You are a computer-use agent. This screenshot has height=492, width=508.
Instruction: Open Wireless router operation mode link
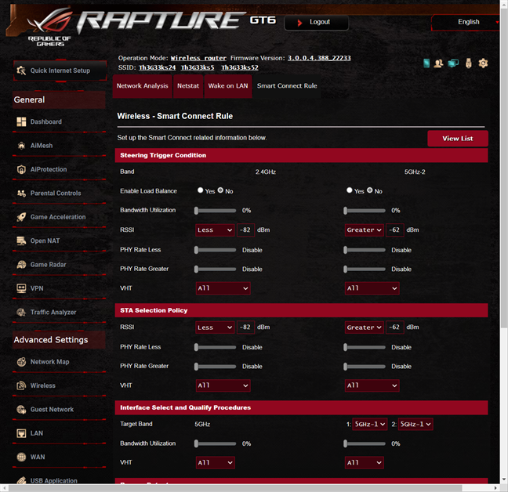[x=198, y=58]
